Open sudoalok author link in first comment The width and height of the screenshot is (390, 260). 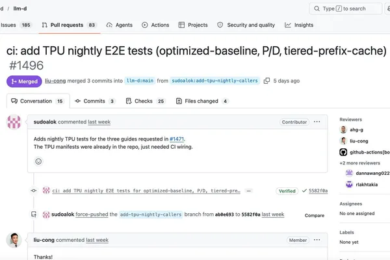pyautogui.click(x=45, y=122)
